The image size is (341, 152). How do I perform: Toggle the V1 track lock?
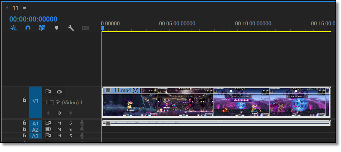tap(24, 100)
